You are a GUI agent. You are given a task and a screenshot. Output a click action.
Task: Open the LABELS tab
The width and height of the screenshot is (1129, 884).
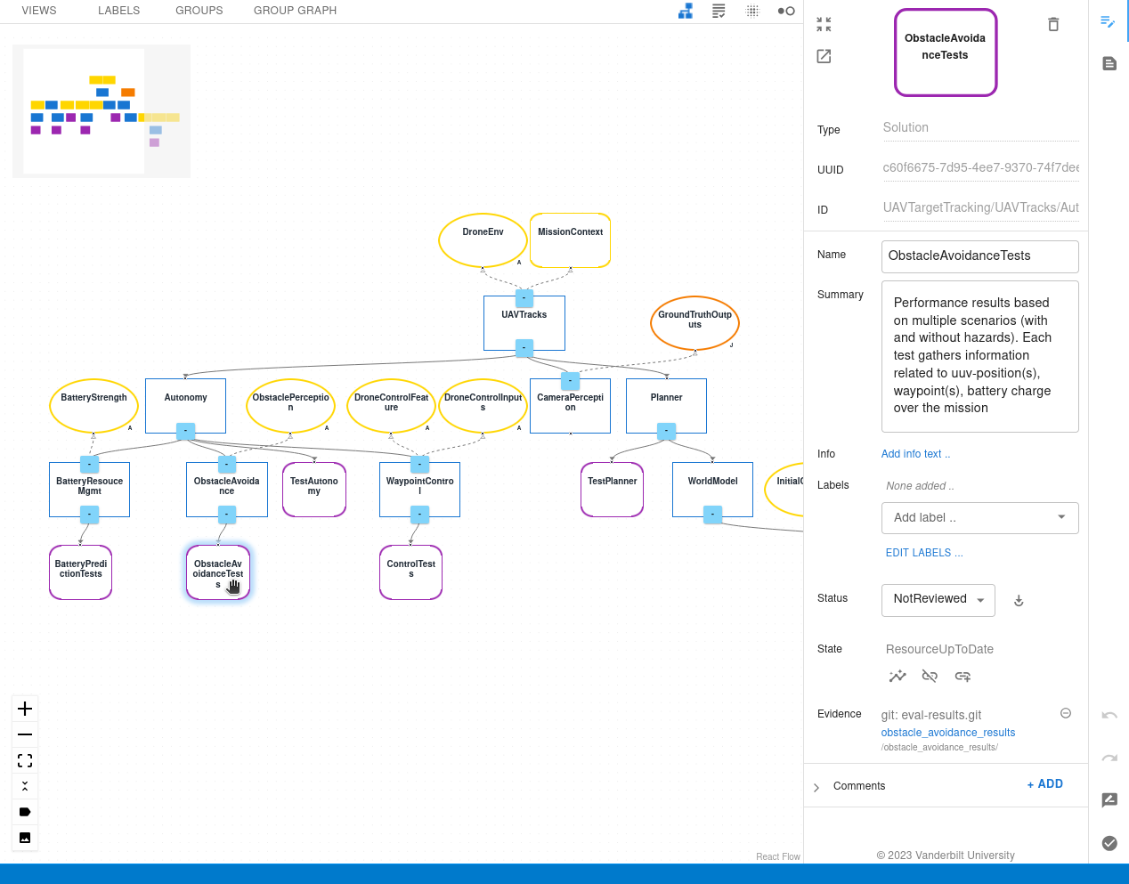119,11
